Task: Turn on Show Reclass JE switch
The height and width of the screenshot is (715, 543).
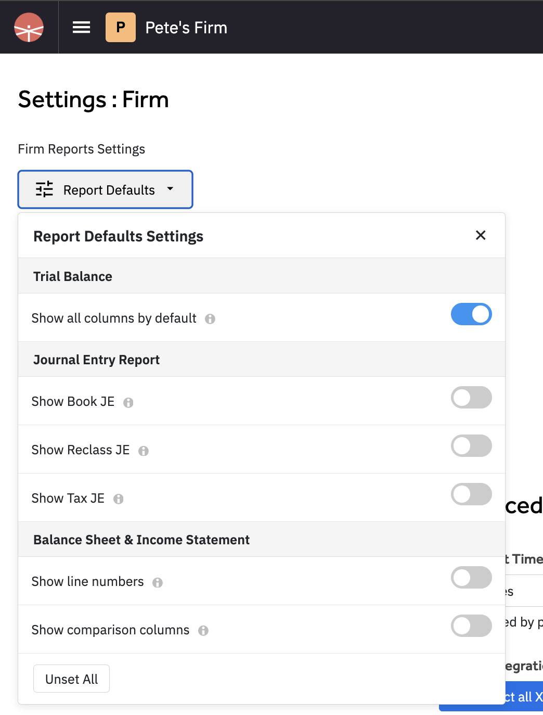Action: click(x=471, y=446)
